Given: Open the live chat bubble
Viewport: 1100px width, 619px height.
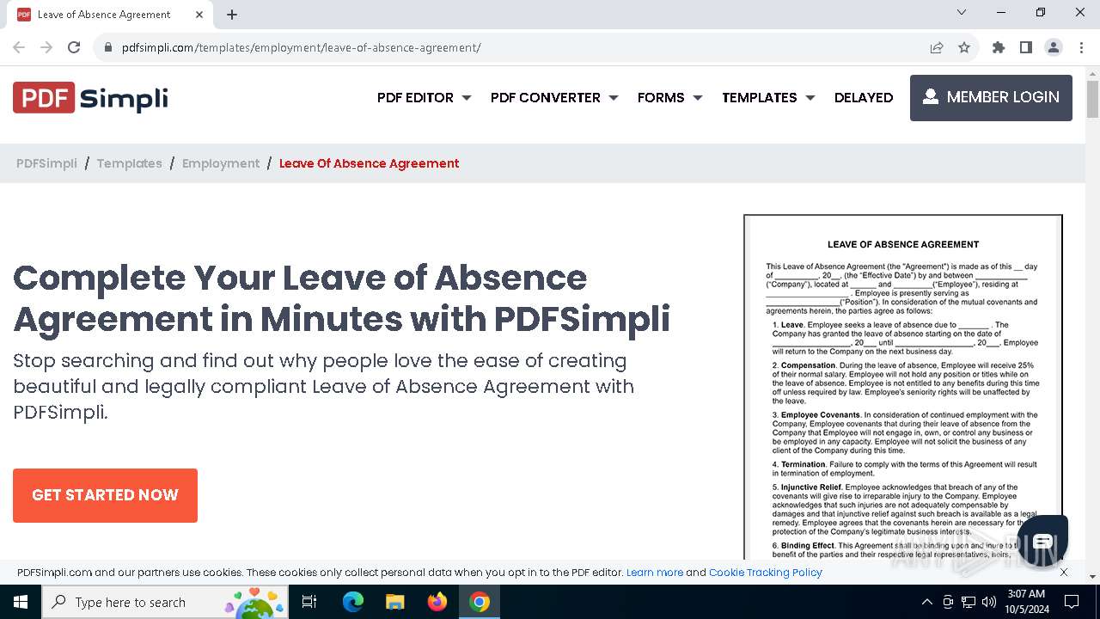Looking at the screenshot, I should pyautogui.click(x=1042, y=541).
